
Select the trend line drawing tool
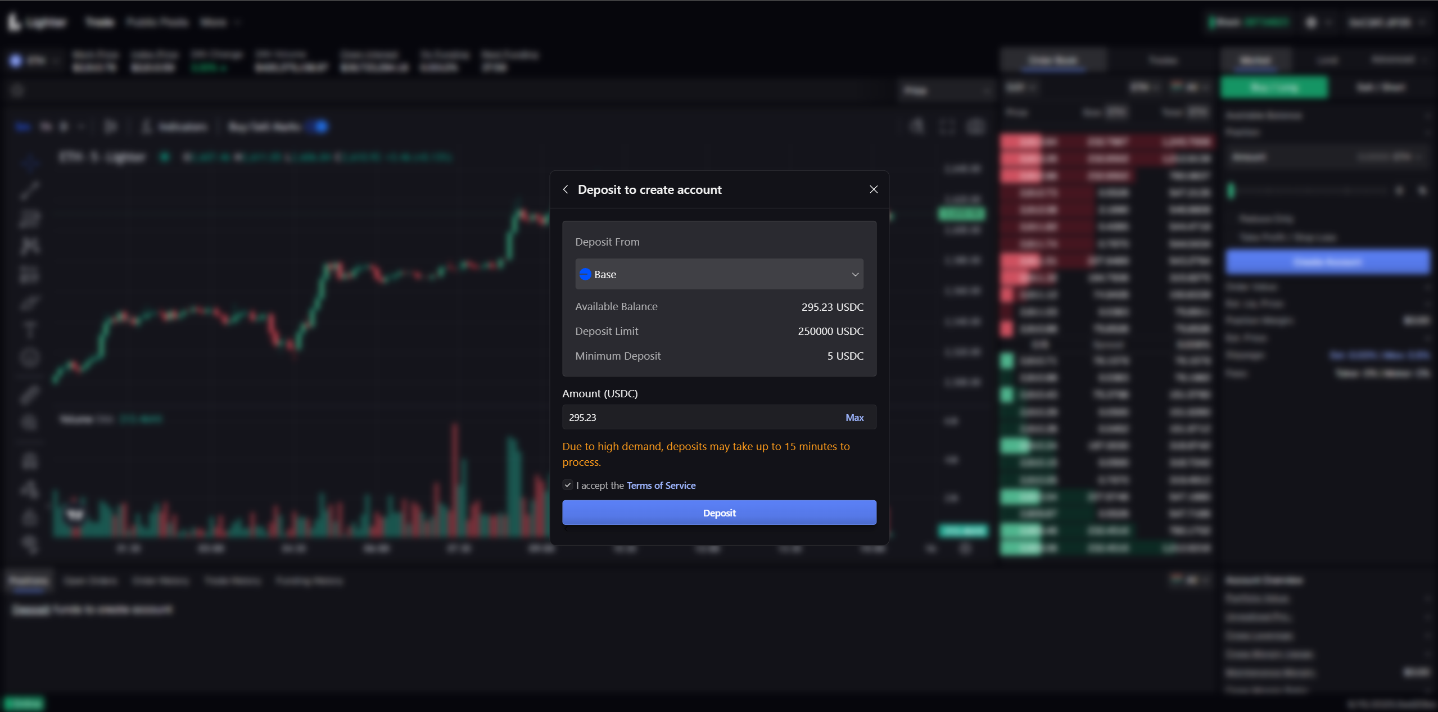(x=30, y=191)
